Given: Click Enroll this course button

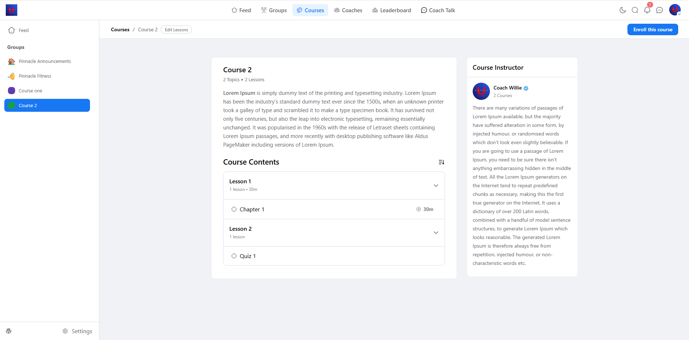Looking at the screenshot, I should click(652, 29).
